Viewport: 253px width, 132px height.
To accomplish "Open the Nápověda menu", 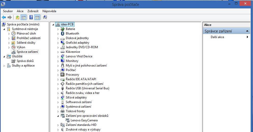I will click(49, 11).
